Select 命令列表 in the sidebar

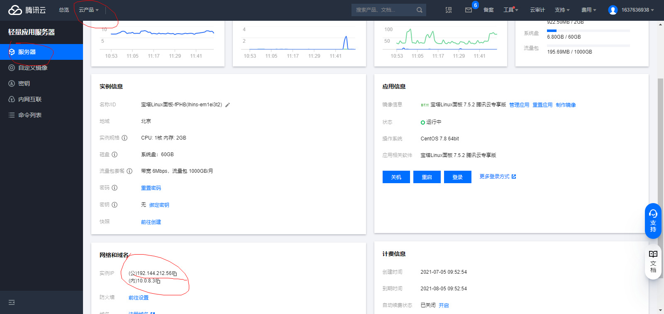[41, 115]
